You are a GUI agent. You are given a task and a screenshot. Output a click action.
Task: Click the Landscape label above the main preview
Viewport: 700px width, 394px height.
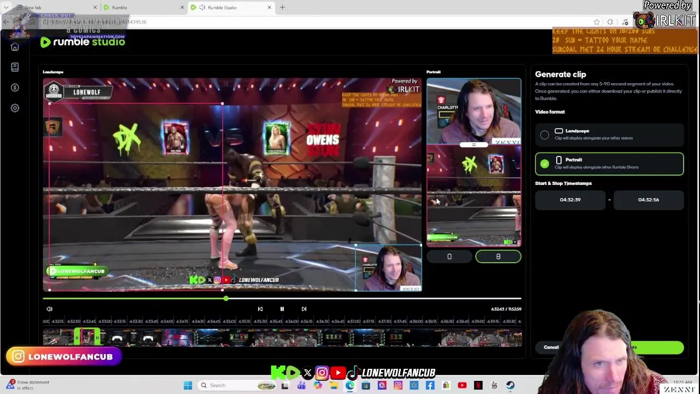click(53, 72)
